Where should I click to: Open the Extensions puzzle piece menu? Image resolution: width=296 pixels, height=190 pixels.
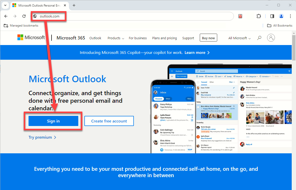pos(259,16)
